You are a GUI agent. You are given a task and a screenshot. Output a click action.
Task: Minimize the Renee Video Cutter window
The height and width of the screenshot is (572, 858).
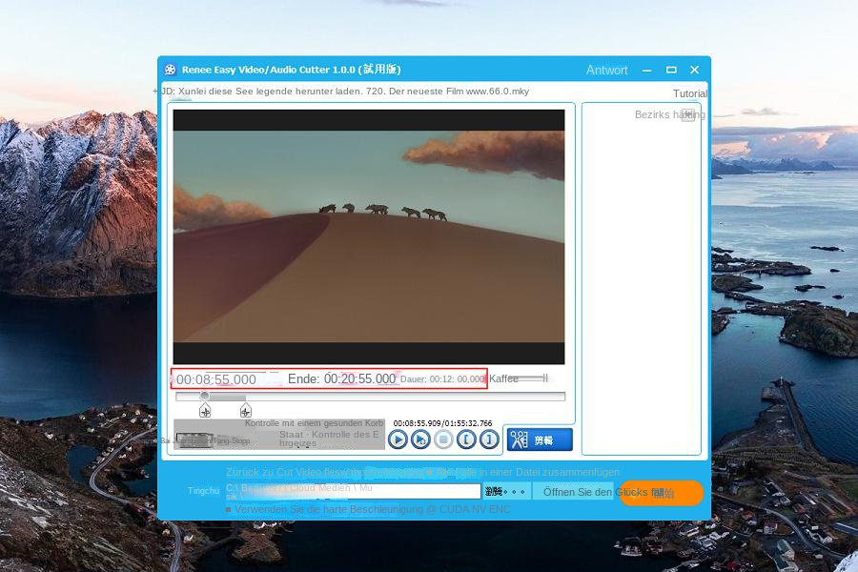pyautogui.click(x=647, y=70)
